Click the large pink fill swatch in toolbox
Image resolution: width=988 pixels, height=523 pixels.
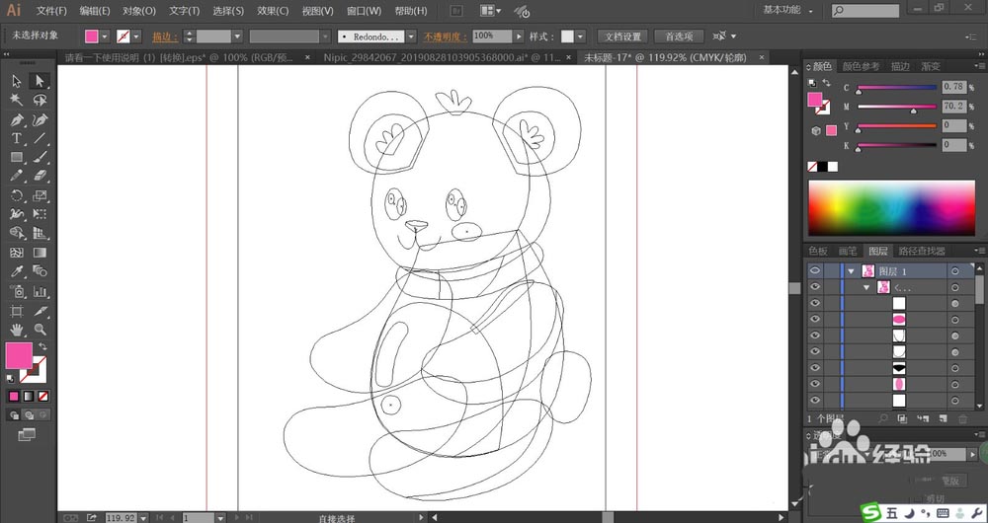(18, 355)
